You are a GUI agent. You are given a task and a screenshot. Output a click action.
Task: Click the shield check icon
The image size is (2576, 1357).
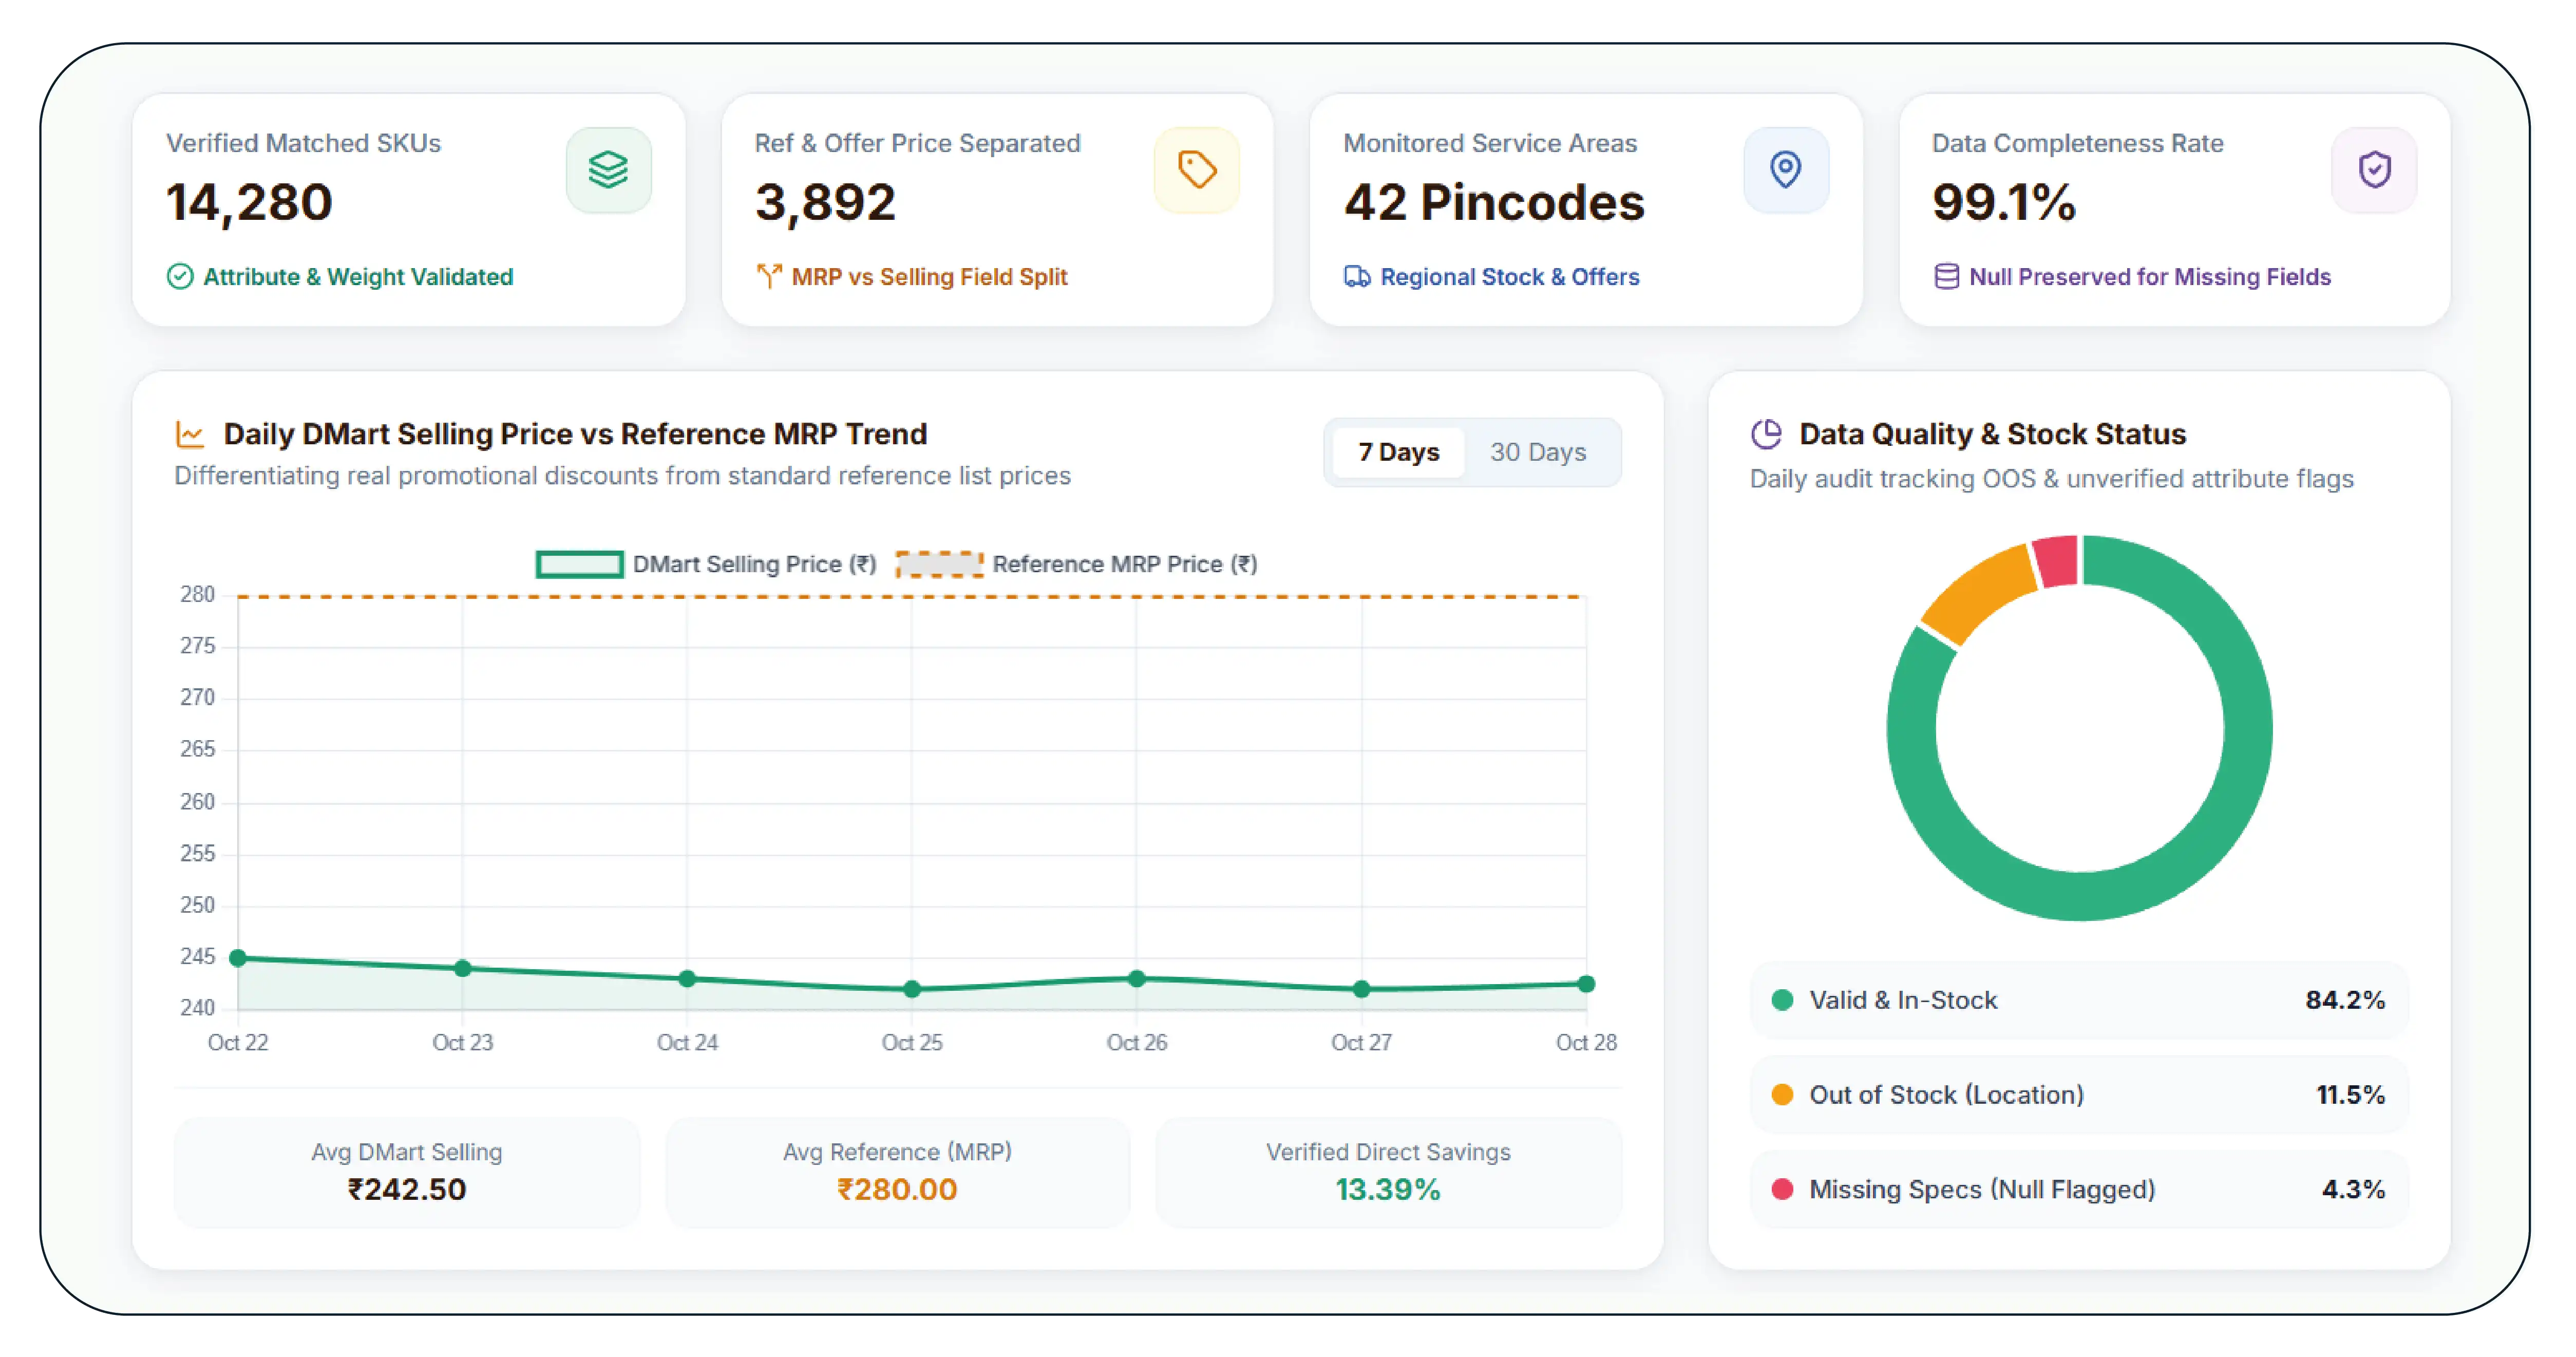click(x=2374, y=170)
